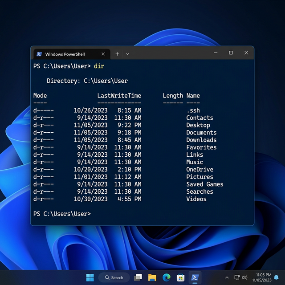Click the 'Saved Games' directory name
Screen dimensions: 285x285
coord(205,184)
